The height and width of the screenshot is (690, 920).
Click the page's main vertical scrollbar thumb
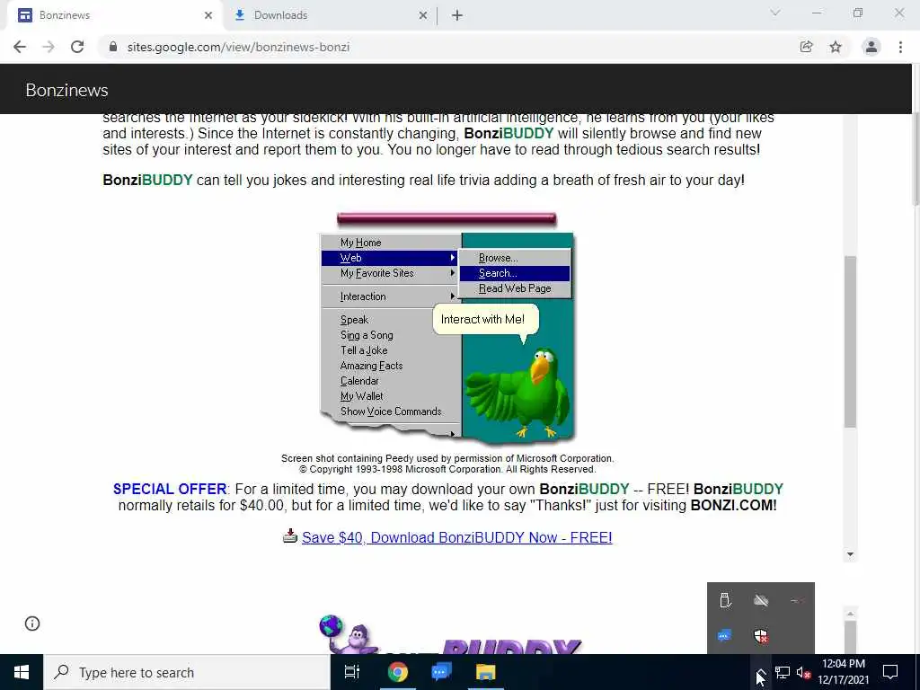(916, 157)
